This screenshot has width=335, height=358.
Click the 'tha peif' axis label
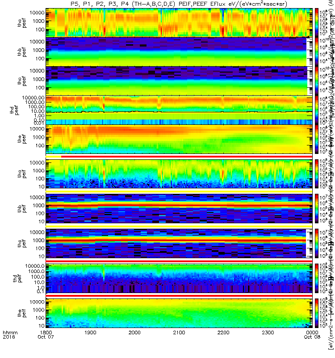point(22,174)
